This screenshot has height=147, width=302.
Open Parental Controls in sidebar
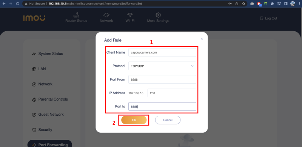click(x=50, y=99)
